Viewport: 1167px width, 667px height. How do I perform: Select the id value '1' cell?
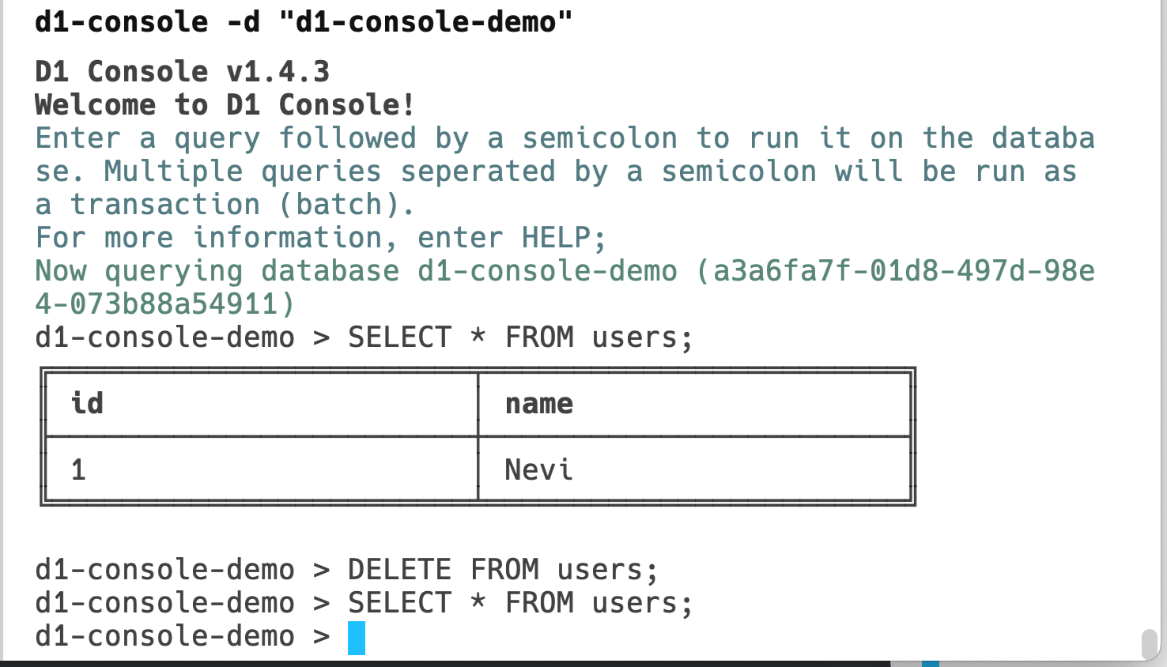[262, 469]
